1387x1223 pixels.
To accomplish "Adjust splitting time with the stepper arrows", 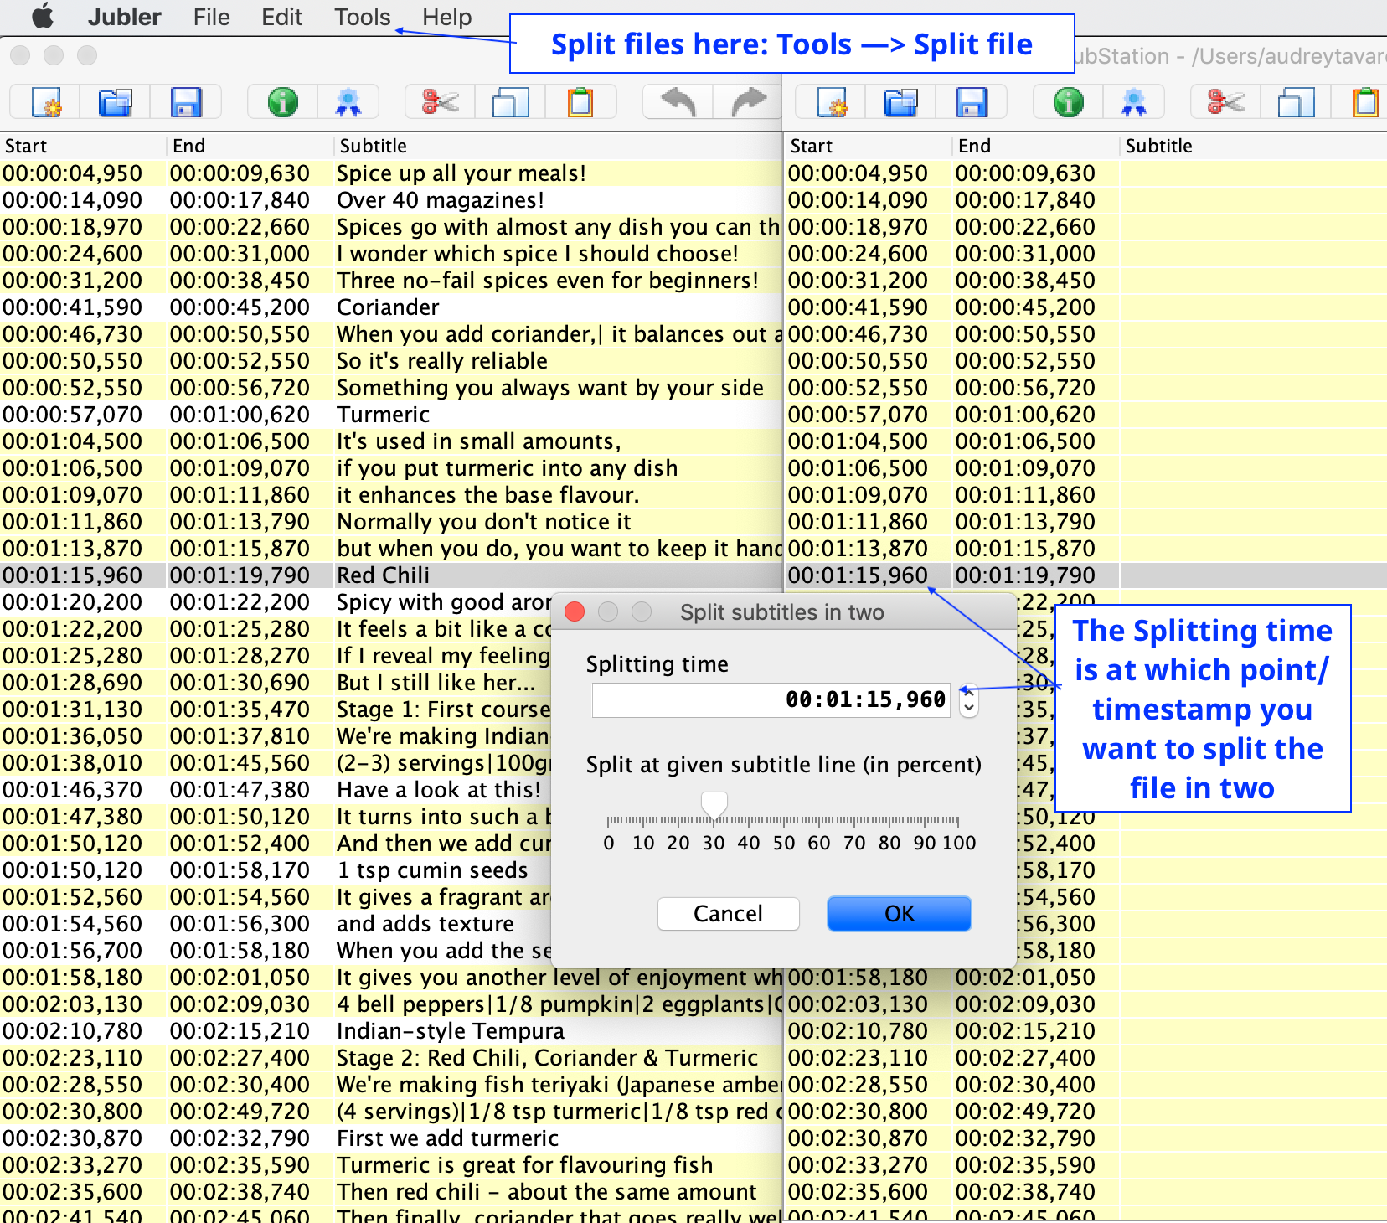I will (968, 699).
